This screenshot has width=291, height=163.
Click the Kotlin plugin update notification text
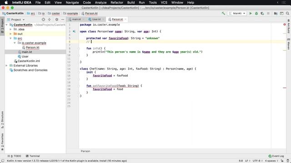[x=67, y=161]
